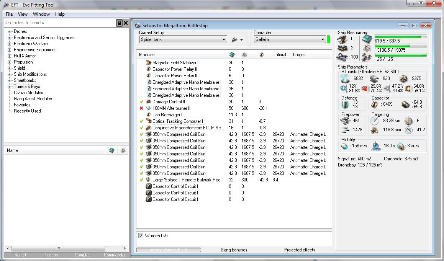Switch to the Commander tab

pyautogui.click(x=115, y=255)
